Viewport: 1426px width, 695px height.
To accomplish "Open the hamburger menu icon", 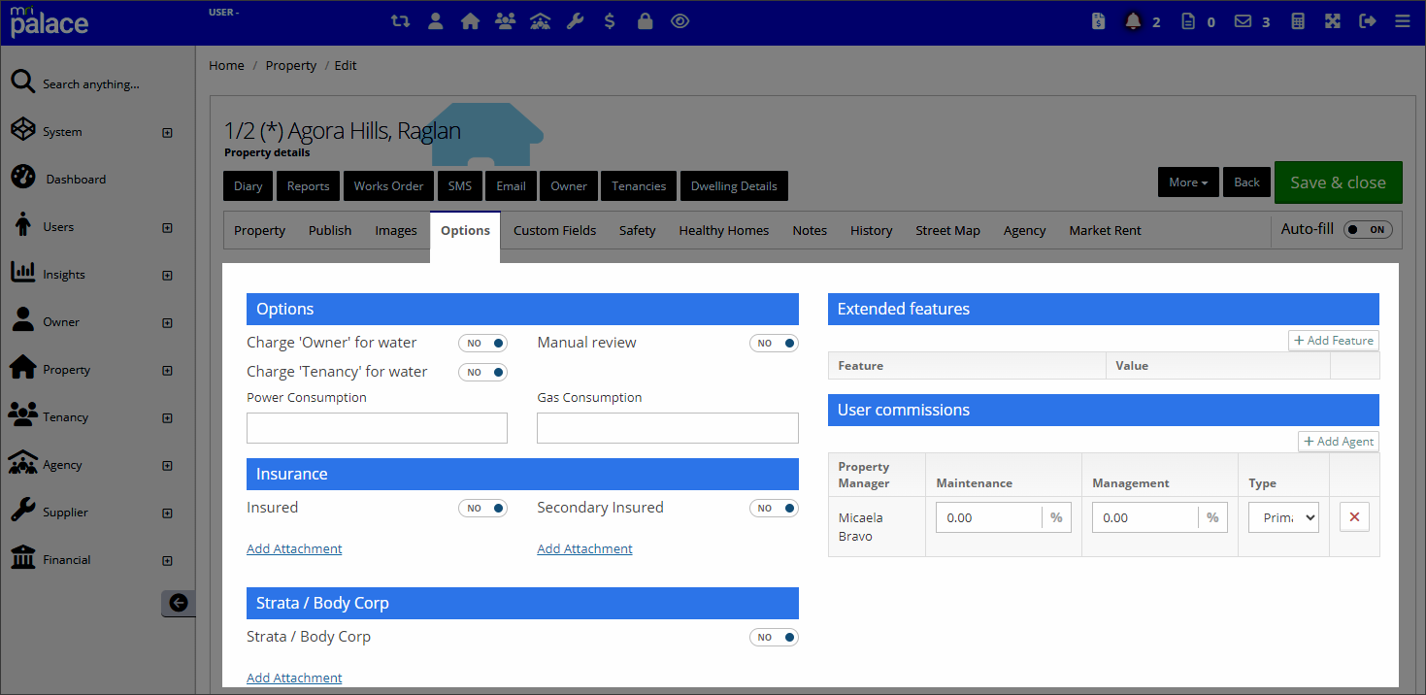I will click(x=1402, y=21).
